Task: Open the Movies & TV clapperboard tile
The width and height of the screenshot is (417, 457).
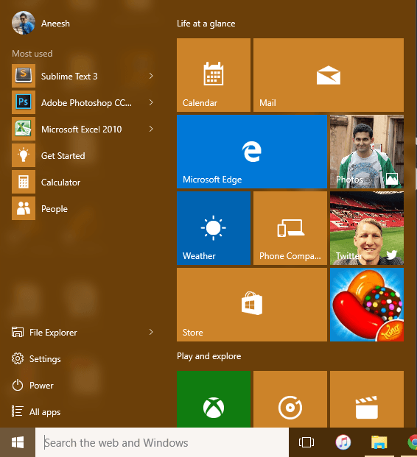Action: click(367, 400)
